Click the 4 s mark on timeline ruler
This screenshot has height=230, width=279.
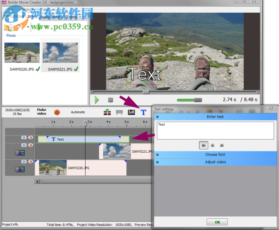coord(108,122)
